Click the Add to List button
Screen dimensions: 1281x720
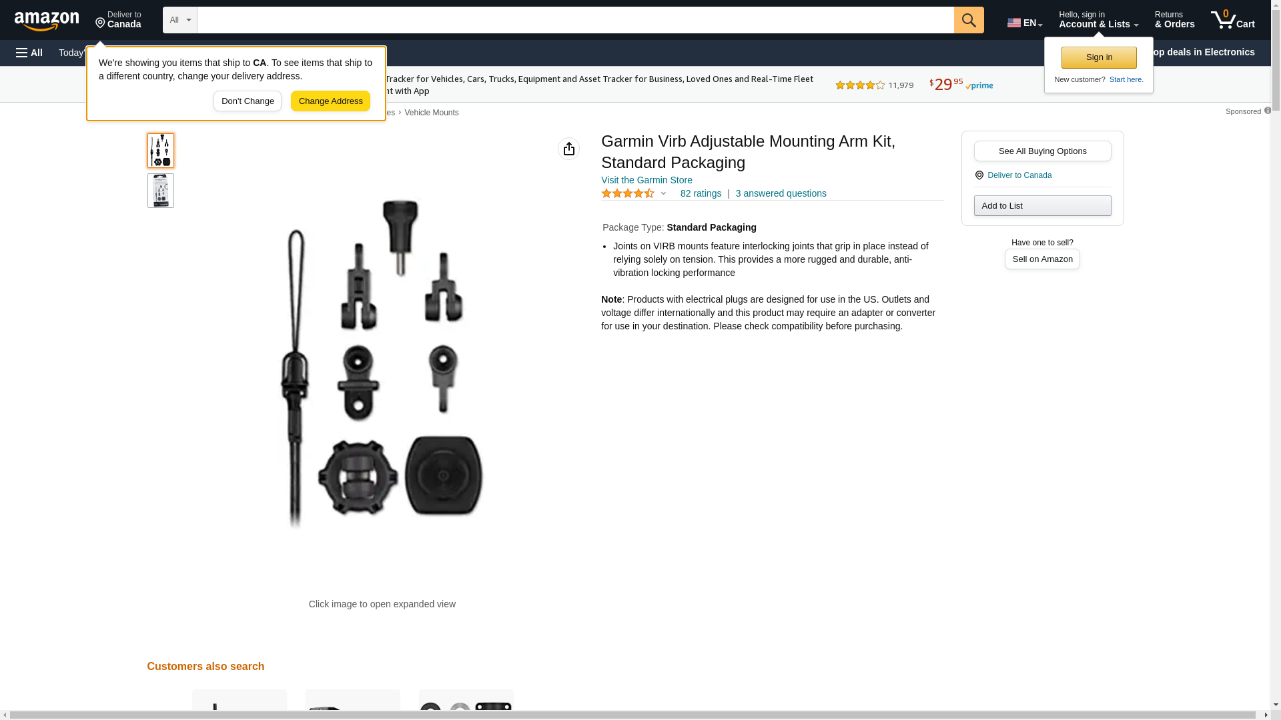1042,205
